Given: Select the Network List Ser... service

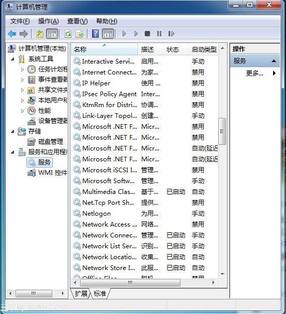Looking at the screenshot, I should point(145,246).
